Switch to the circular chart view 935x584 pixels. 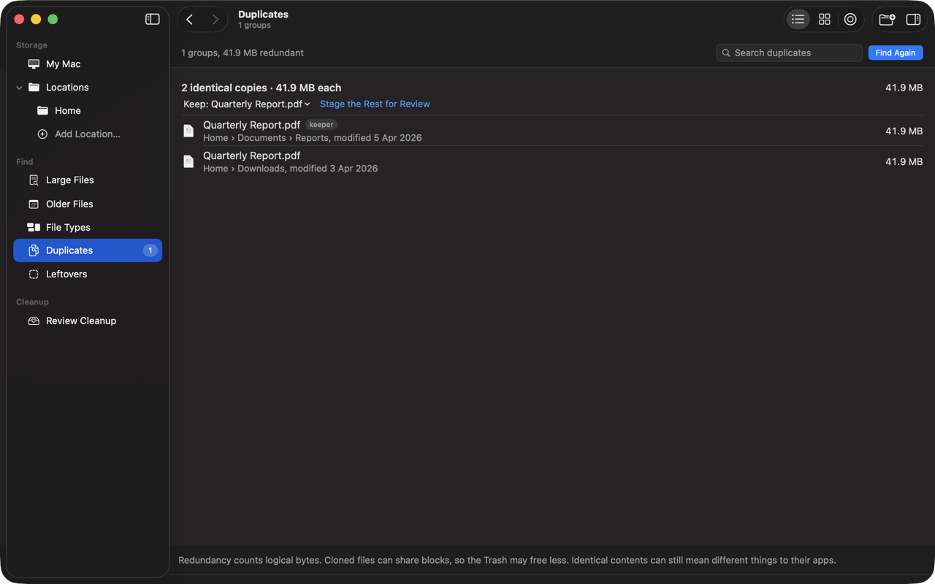tap(850, 20)
